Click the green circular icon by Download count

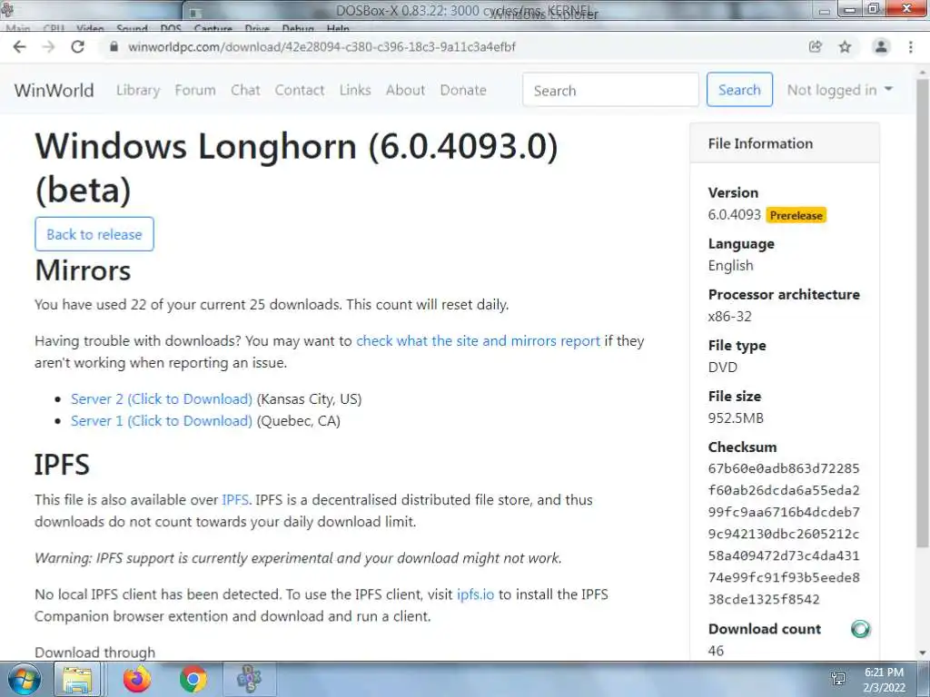point(860,629)
